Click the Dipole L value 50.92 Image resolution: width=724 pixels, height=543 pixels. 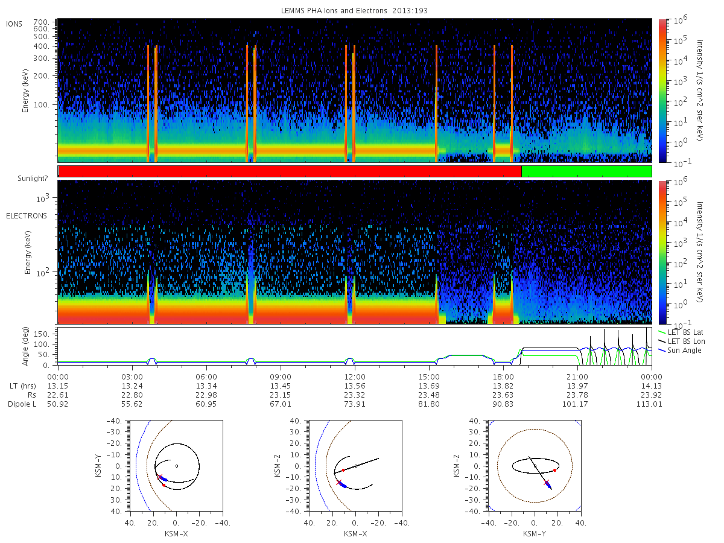[58, 404]
